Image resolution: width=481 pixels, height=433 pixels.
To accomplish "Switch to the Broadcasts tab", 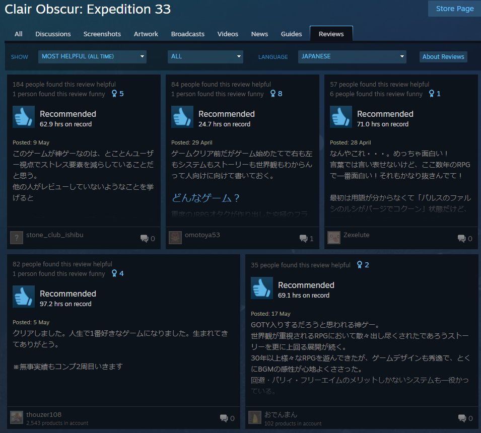I will (x=188, y=34).
